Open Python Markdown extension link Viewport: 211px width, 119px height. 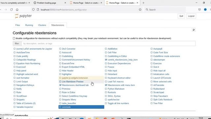click(116, 89)
